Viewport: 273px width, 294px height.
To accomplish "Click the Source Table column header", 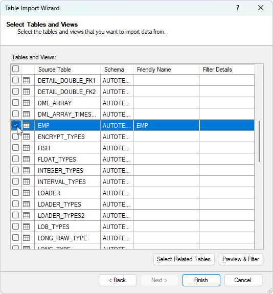I will [67, 70].
